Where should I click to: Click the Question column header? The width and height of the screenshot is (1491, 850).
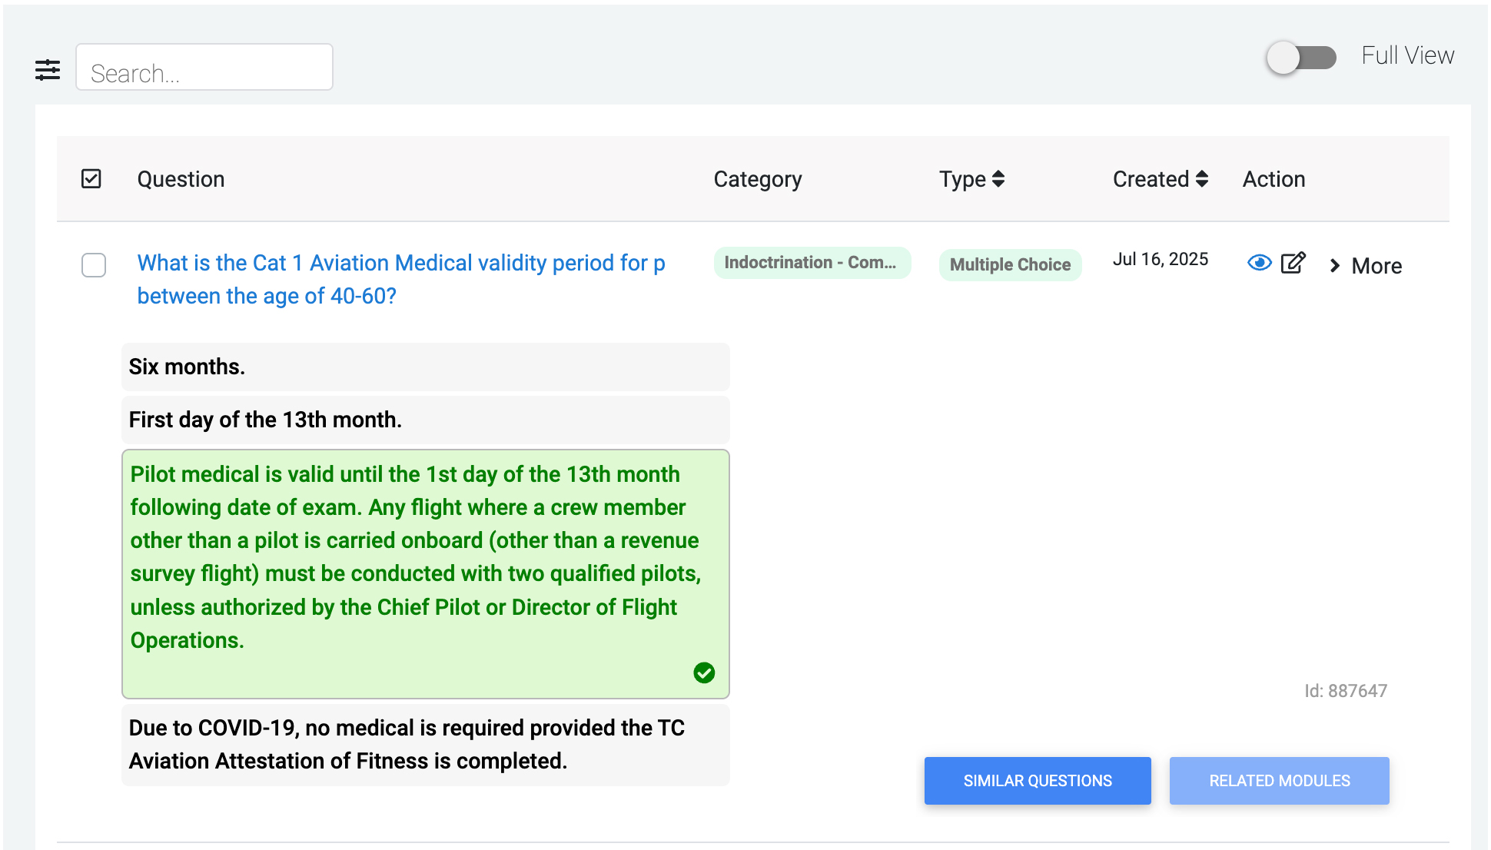tap(181, 179)
